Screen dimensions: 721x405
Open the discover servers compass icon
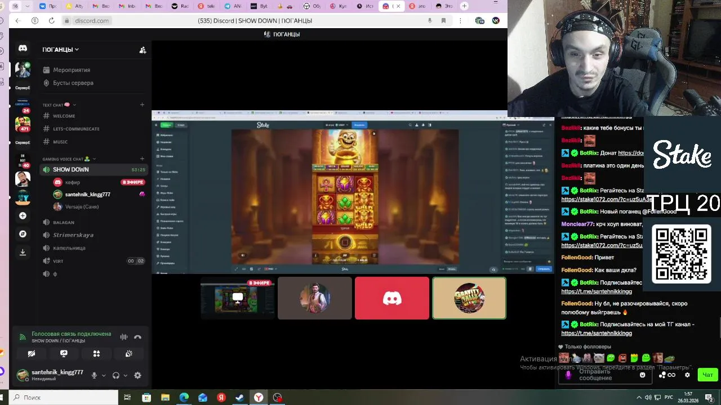point(23,234)
